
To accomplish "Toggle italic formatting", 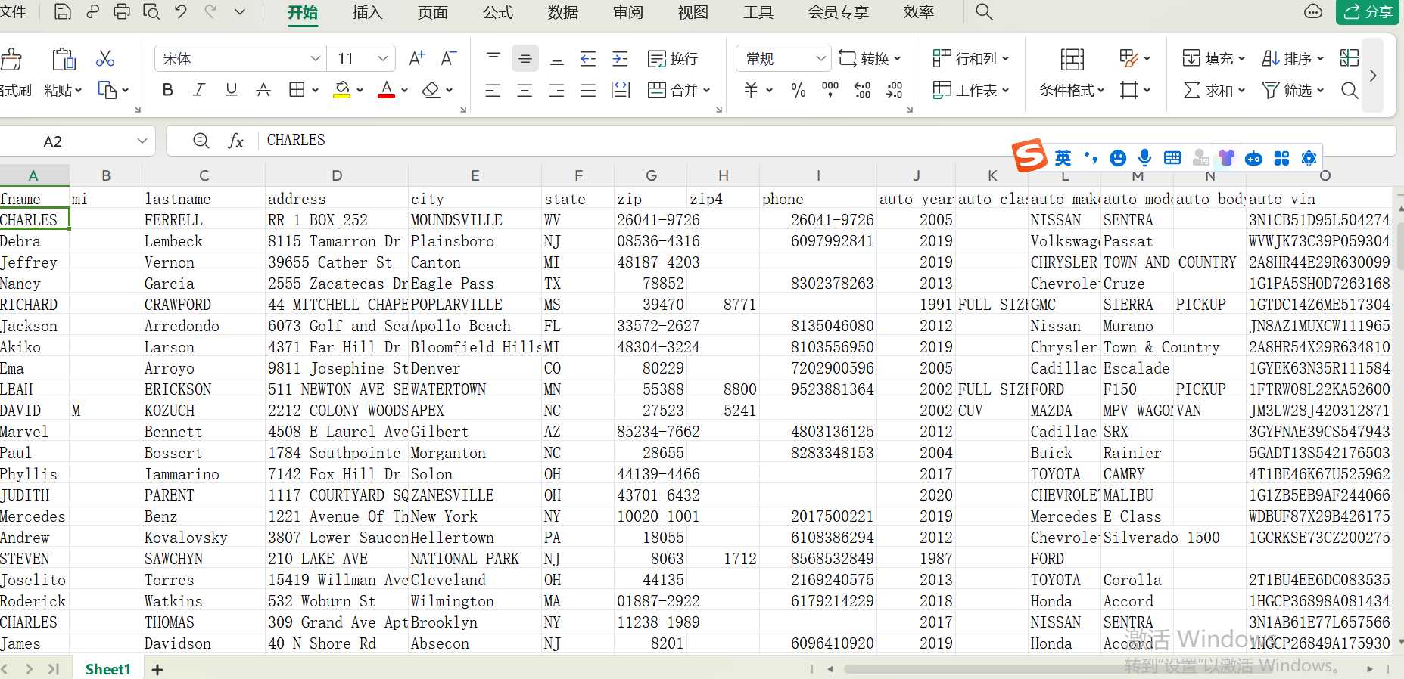I will pos(199,90).
